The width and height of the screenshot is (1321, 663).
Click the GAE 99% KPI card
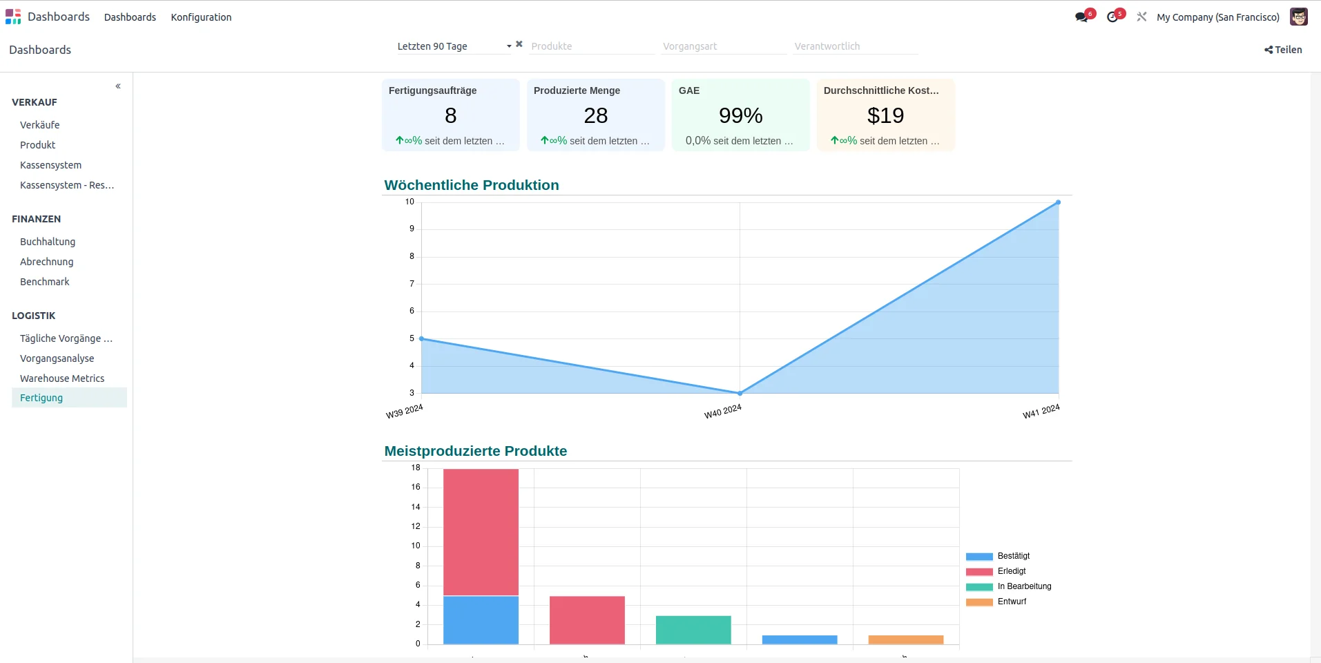[x=741, y=115]
